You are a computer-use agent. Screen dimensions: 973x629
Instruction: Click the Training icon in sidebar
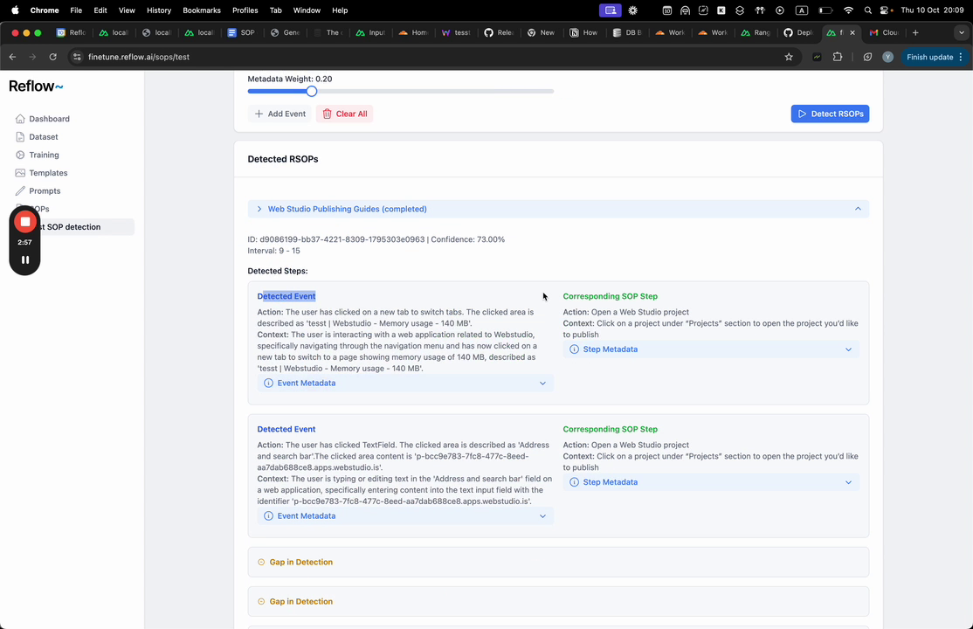[x=20, y=155]
